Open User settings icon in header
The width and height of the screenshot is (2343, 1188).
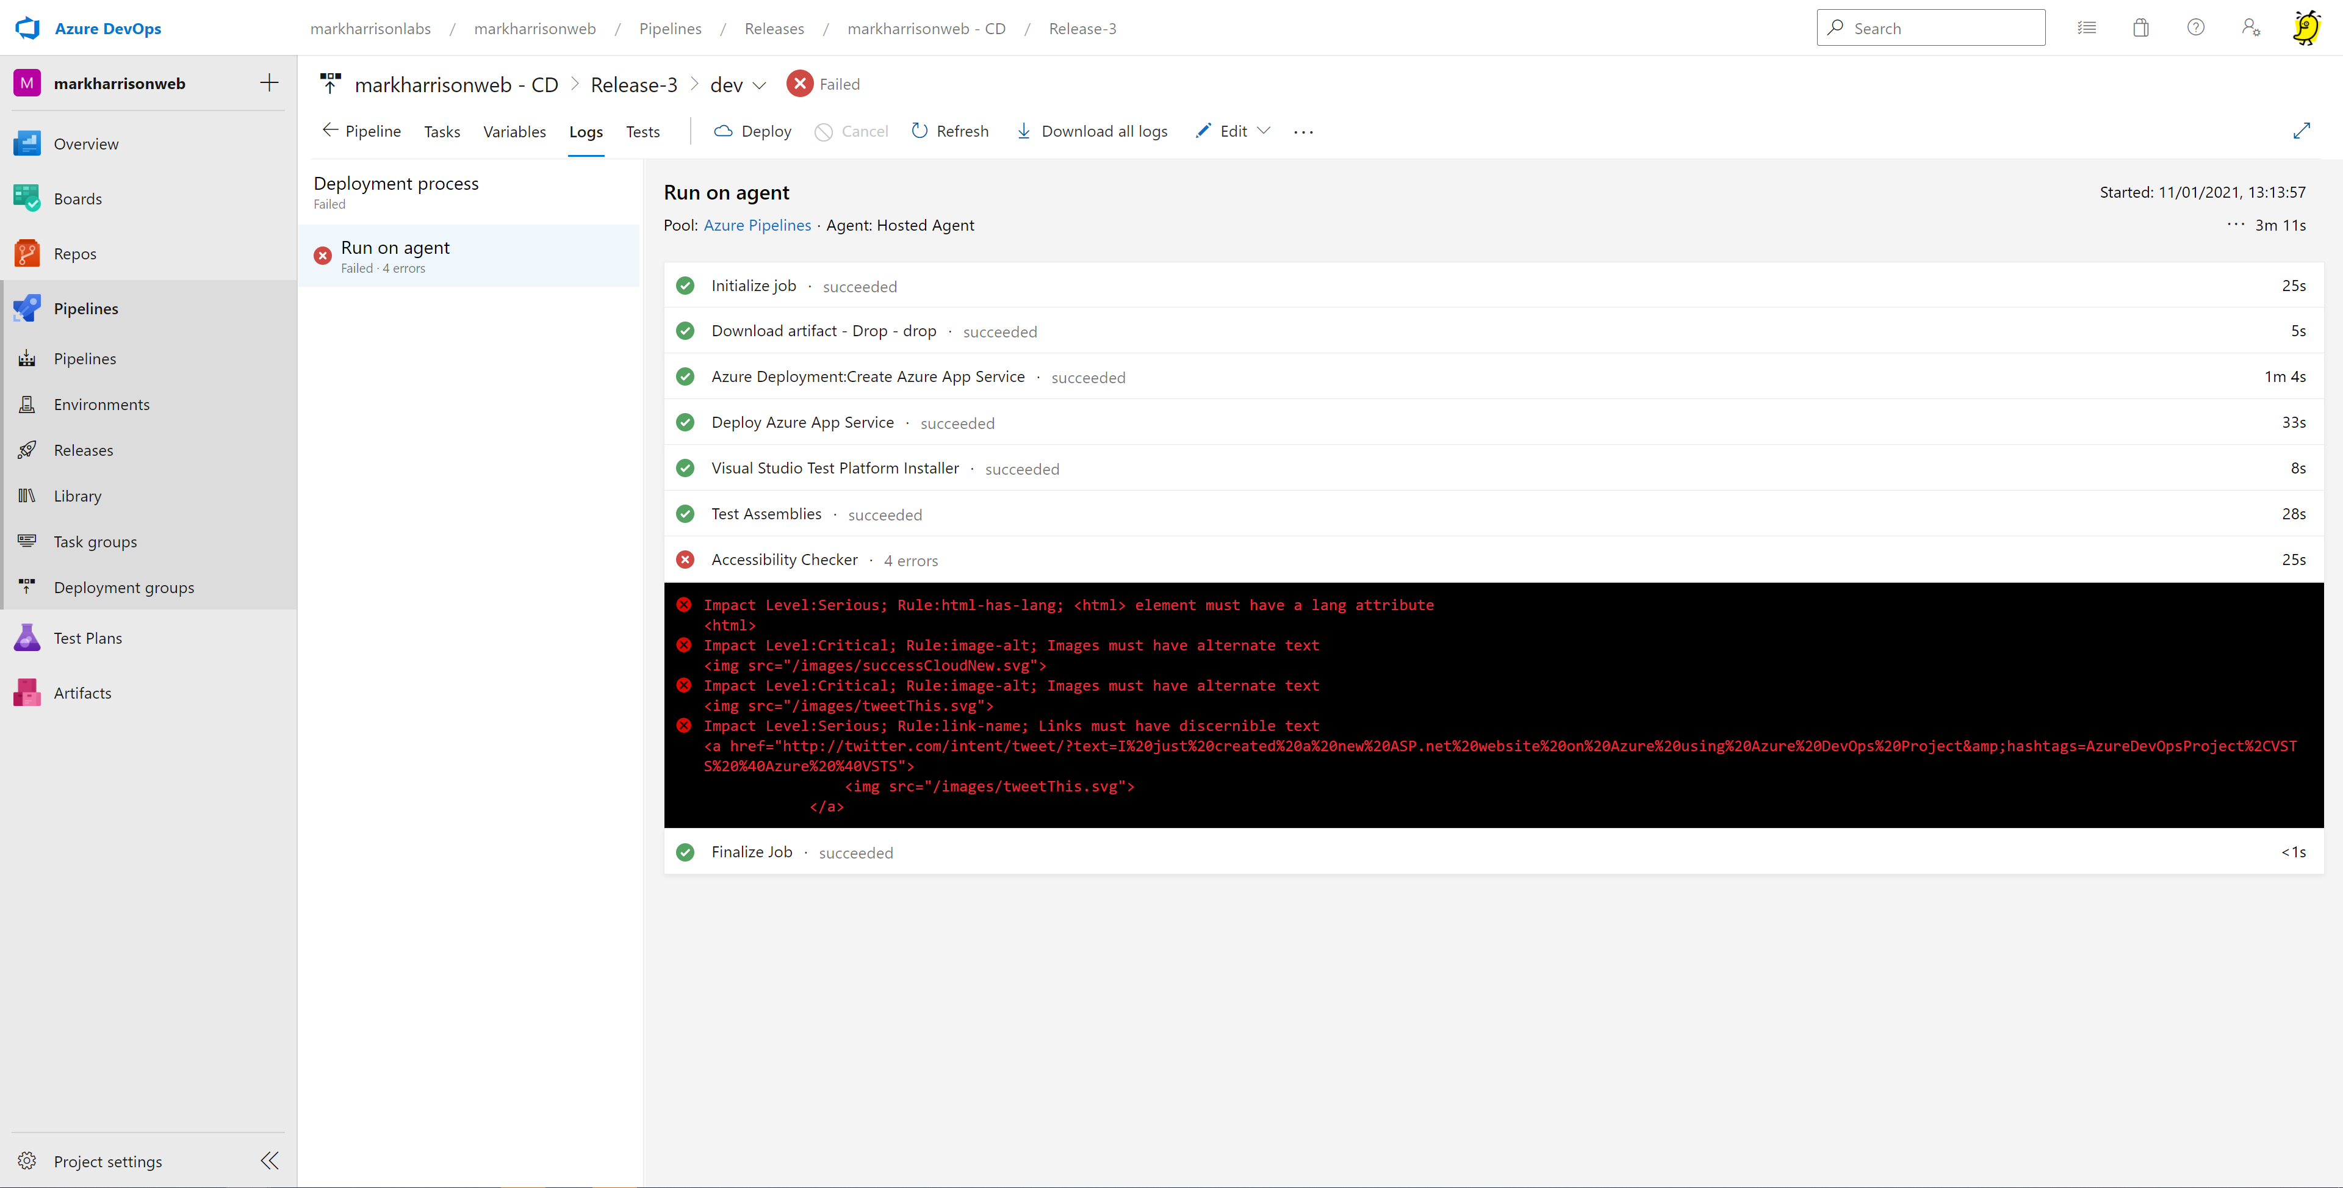2250,28
